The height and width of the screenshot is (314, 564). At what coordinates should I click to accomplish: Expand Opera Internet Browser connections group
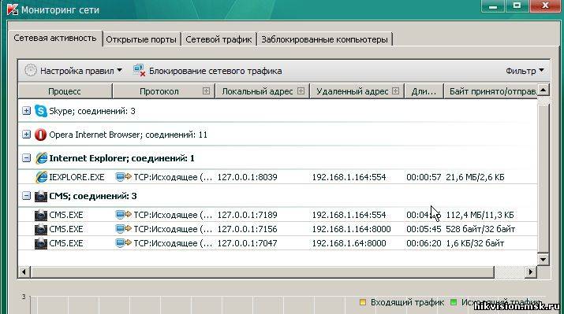tap(26, 135)
